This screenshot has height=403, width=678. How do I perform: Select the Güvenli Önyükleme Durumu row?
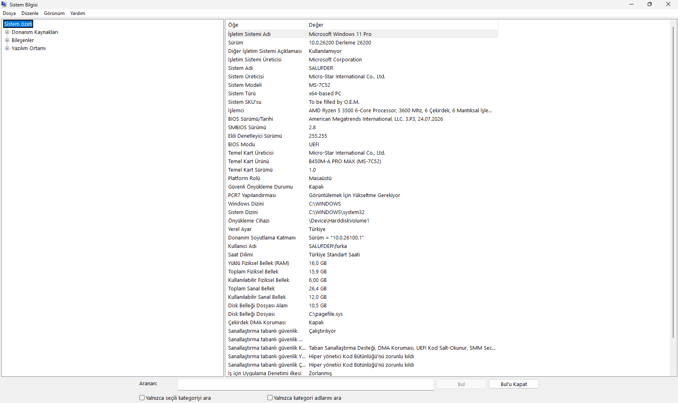point(362,187)
